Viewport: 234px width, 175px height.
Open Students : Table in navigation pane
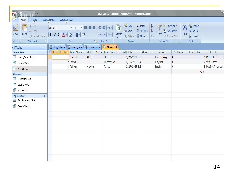point(23,79)
